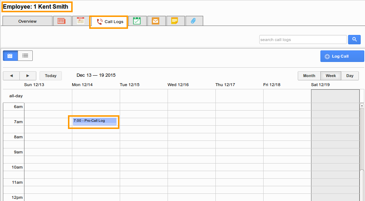Viewport: 365px width, 201px height.
Task: Open the calendar grid tab icon
Action: (81, 21)
